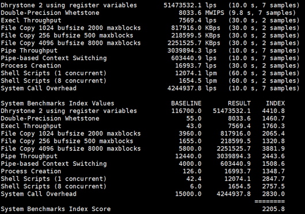
Task: Select baseline value '43.0'
Action: tap(194, 126)
